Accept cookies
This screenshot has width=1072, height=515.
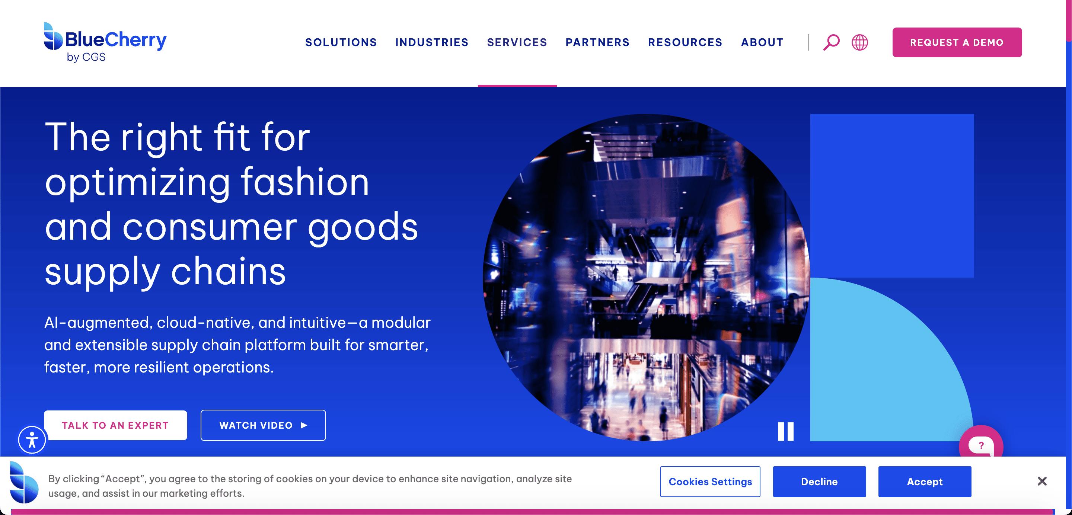924,482
